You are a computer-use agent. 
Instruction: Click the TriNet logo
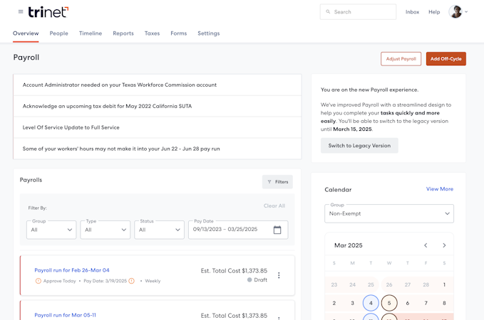(48, 11)
